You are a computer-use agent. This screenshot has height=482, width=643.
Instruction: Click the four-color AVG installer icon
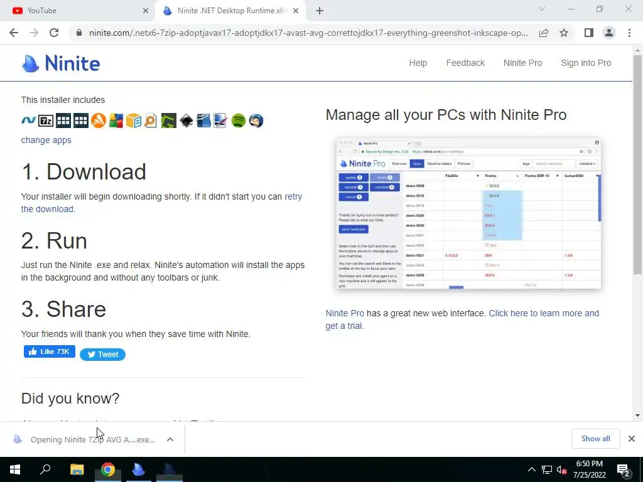[116, 120]
